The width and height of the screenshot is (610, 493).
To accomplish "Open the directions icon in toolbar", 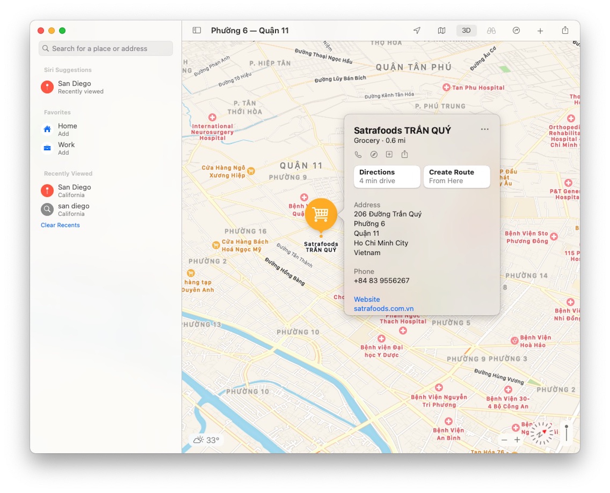I will pyautogui.click(x=516, y=30).
